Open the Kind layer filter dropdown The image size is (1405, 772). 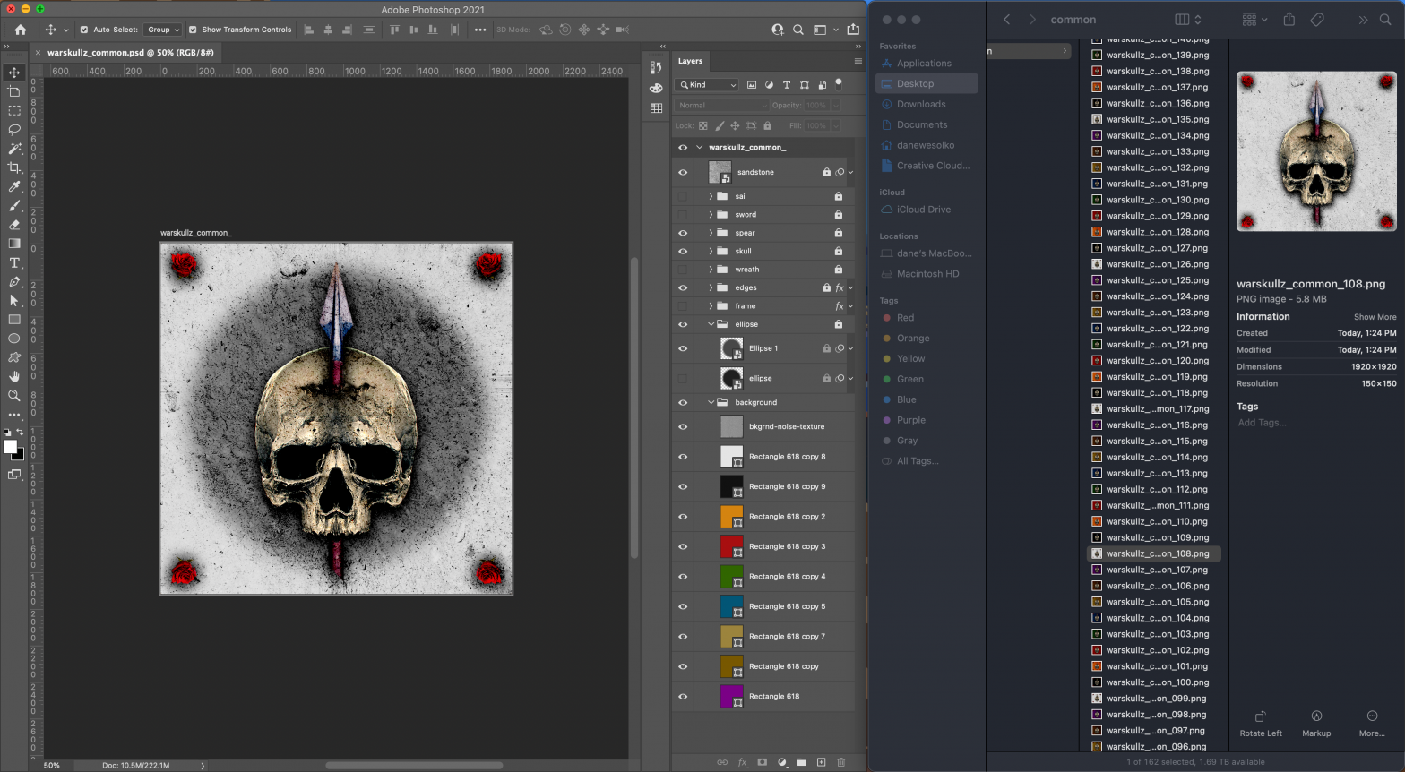point(708,85)
